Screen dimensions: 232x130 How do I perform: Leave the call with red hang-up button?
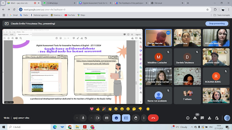click(153, 118)
